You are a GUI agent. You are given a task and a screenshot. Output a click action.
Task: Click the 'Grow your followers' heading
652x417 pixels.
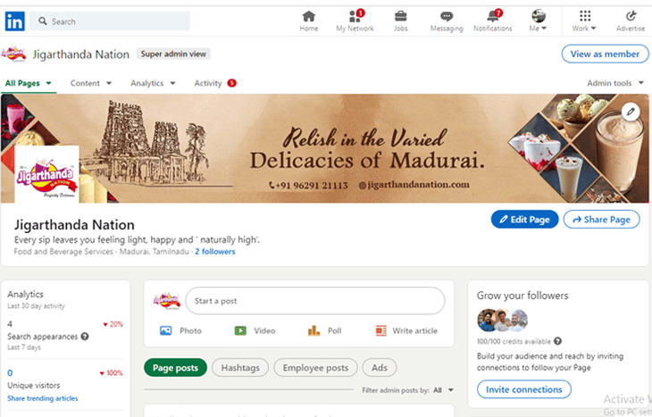(x=522, y=296)
